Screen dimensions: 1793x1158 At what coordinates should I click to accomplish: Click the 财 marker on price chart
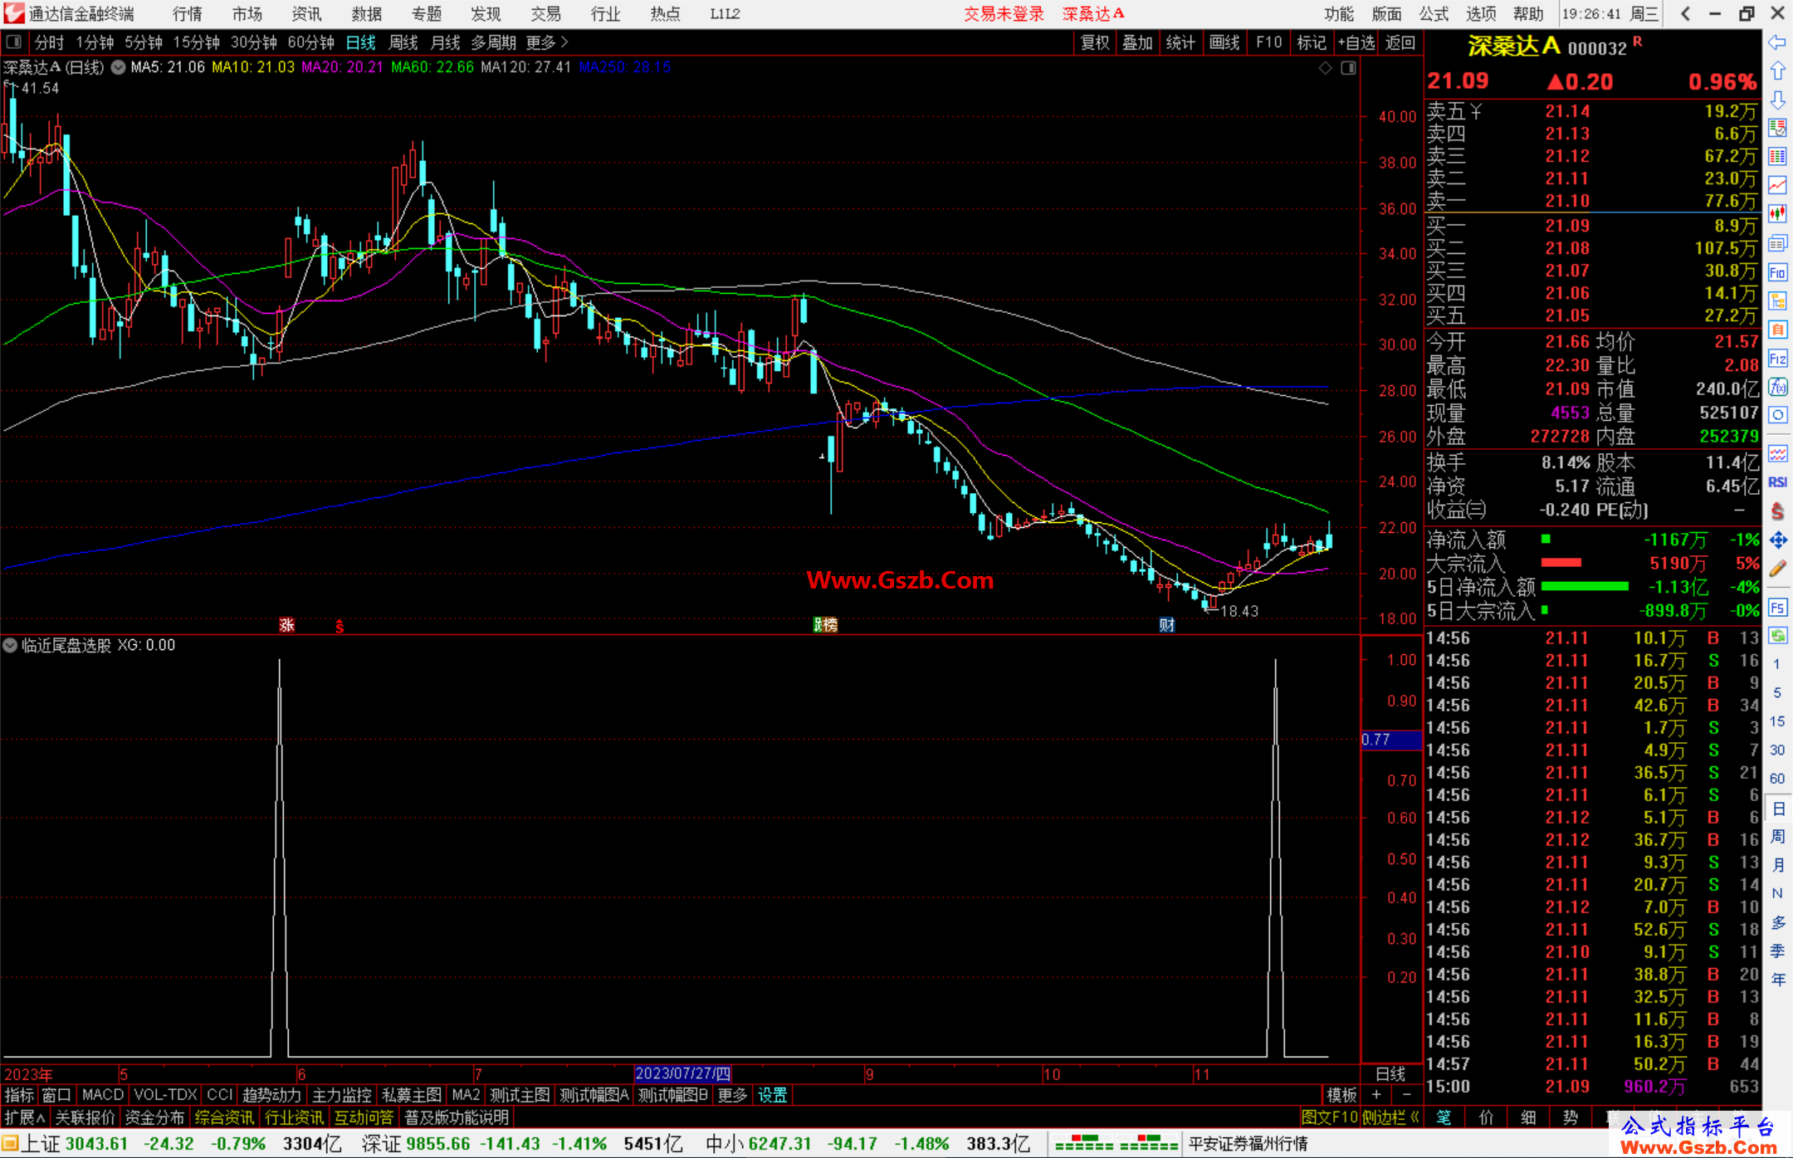1167,624
